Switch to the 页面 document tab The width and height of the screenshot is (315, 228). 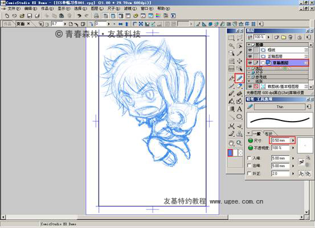pos(21,24)
